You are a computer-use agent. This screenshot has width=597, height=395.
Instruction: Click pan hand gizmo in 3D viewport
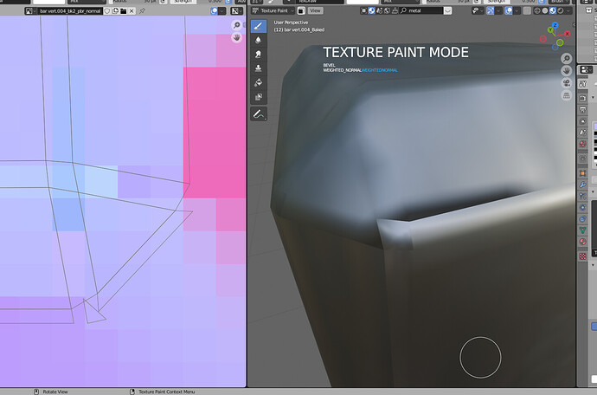point(567,70)
